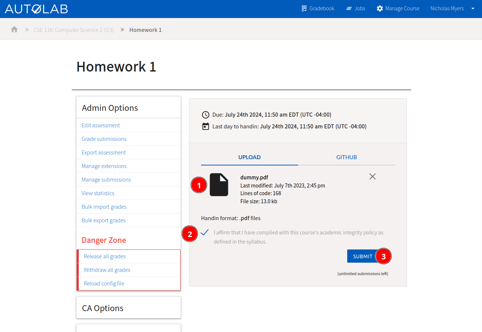Remove dummy.pdf with the X icon

372,176
